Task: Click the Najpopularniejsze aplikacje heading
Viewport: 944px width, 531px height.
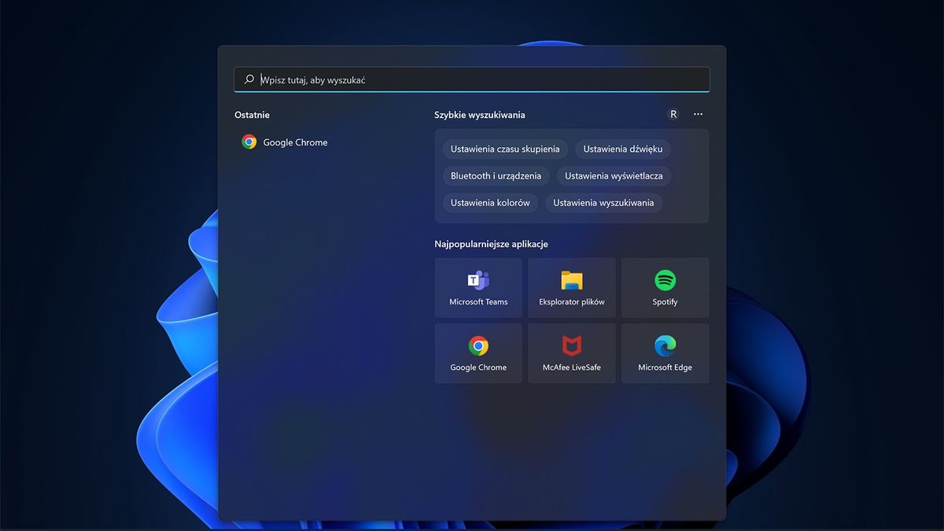Action: tap(492, 244)
